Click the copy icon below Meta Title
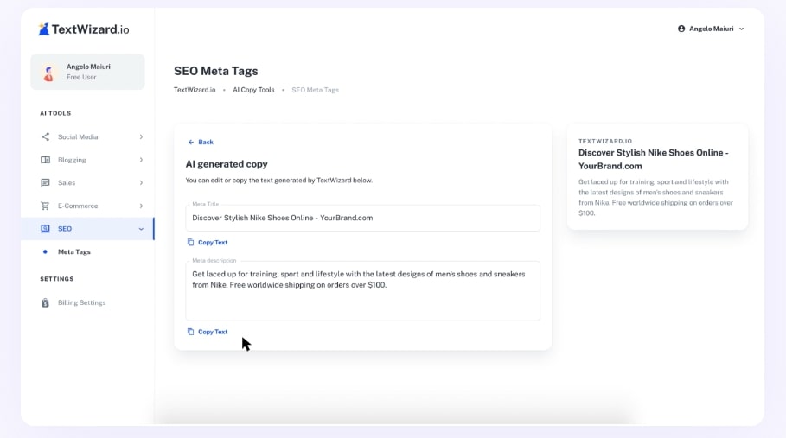786x438 pixels. 191,243
